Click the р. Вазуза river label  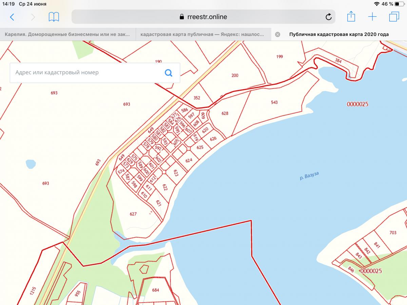(x=309, y=176)
